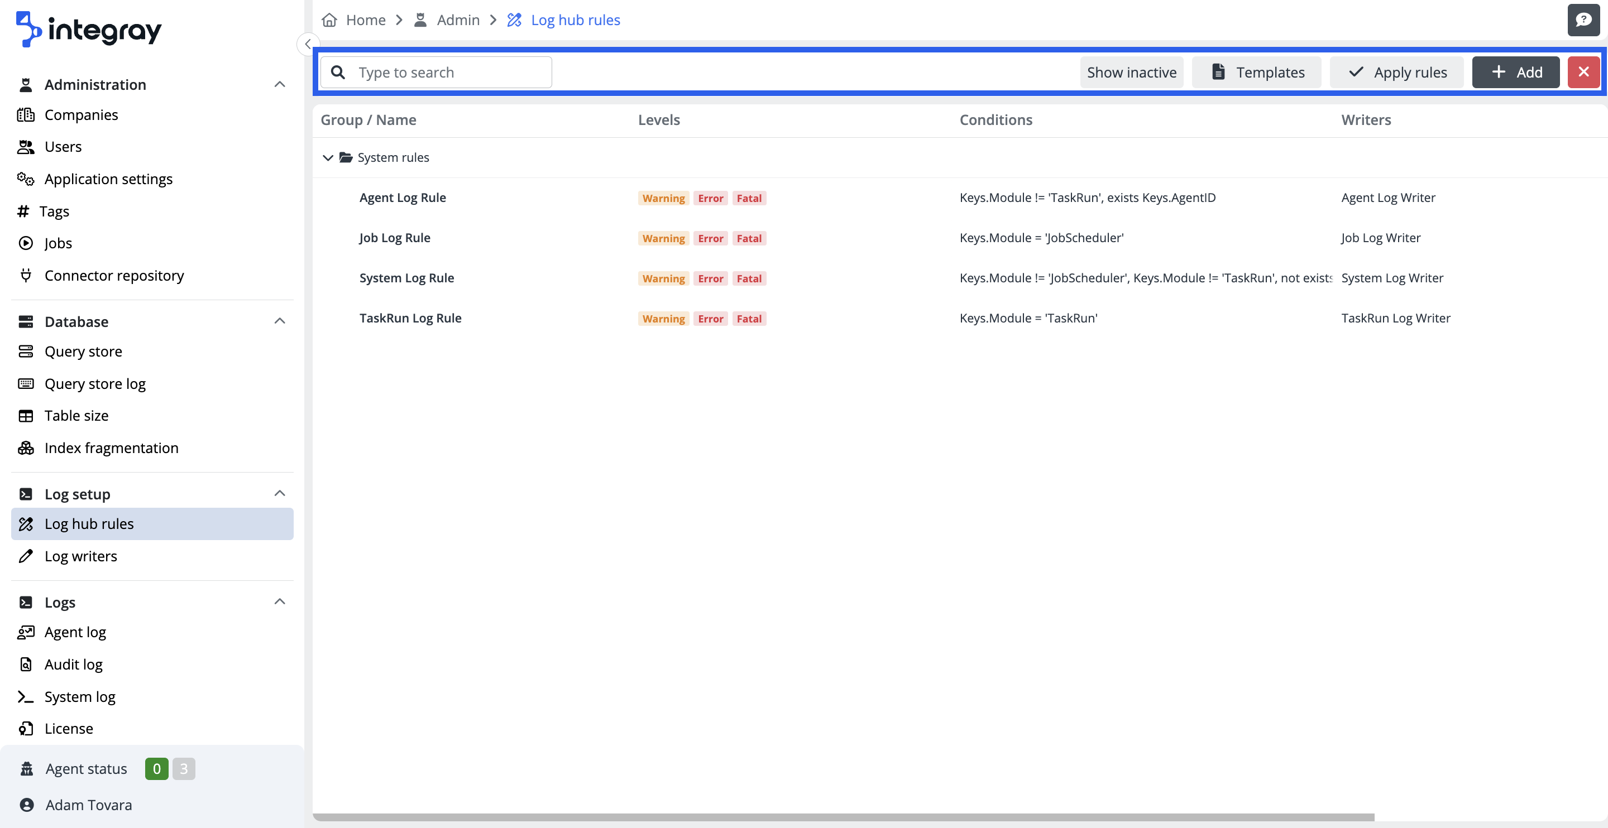This screenshot has height=828, width=1608.
Task: Click the horizontal scrollbar at bottom
Action: click(843, 817)
